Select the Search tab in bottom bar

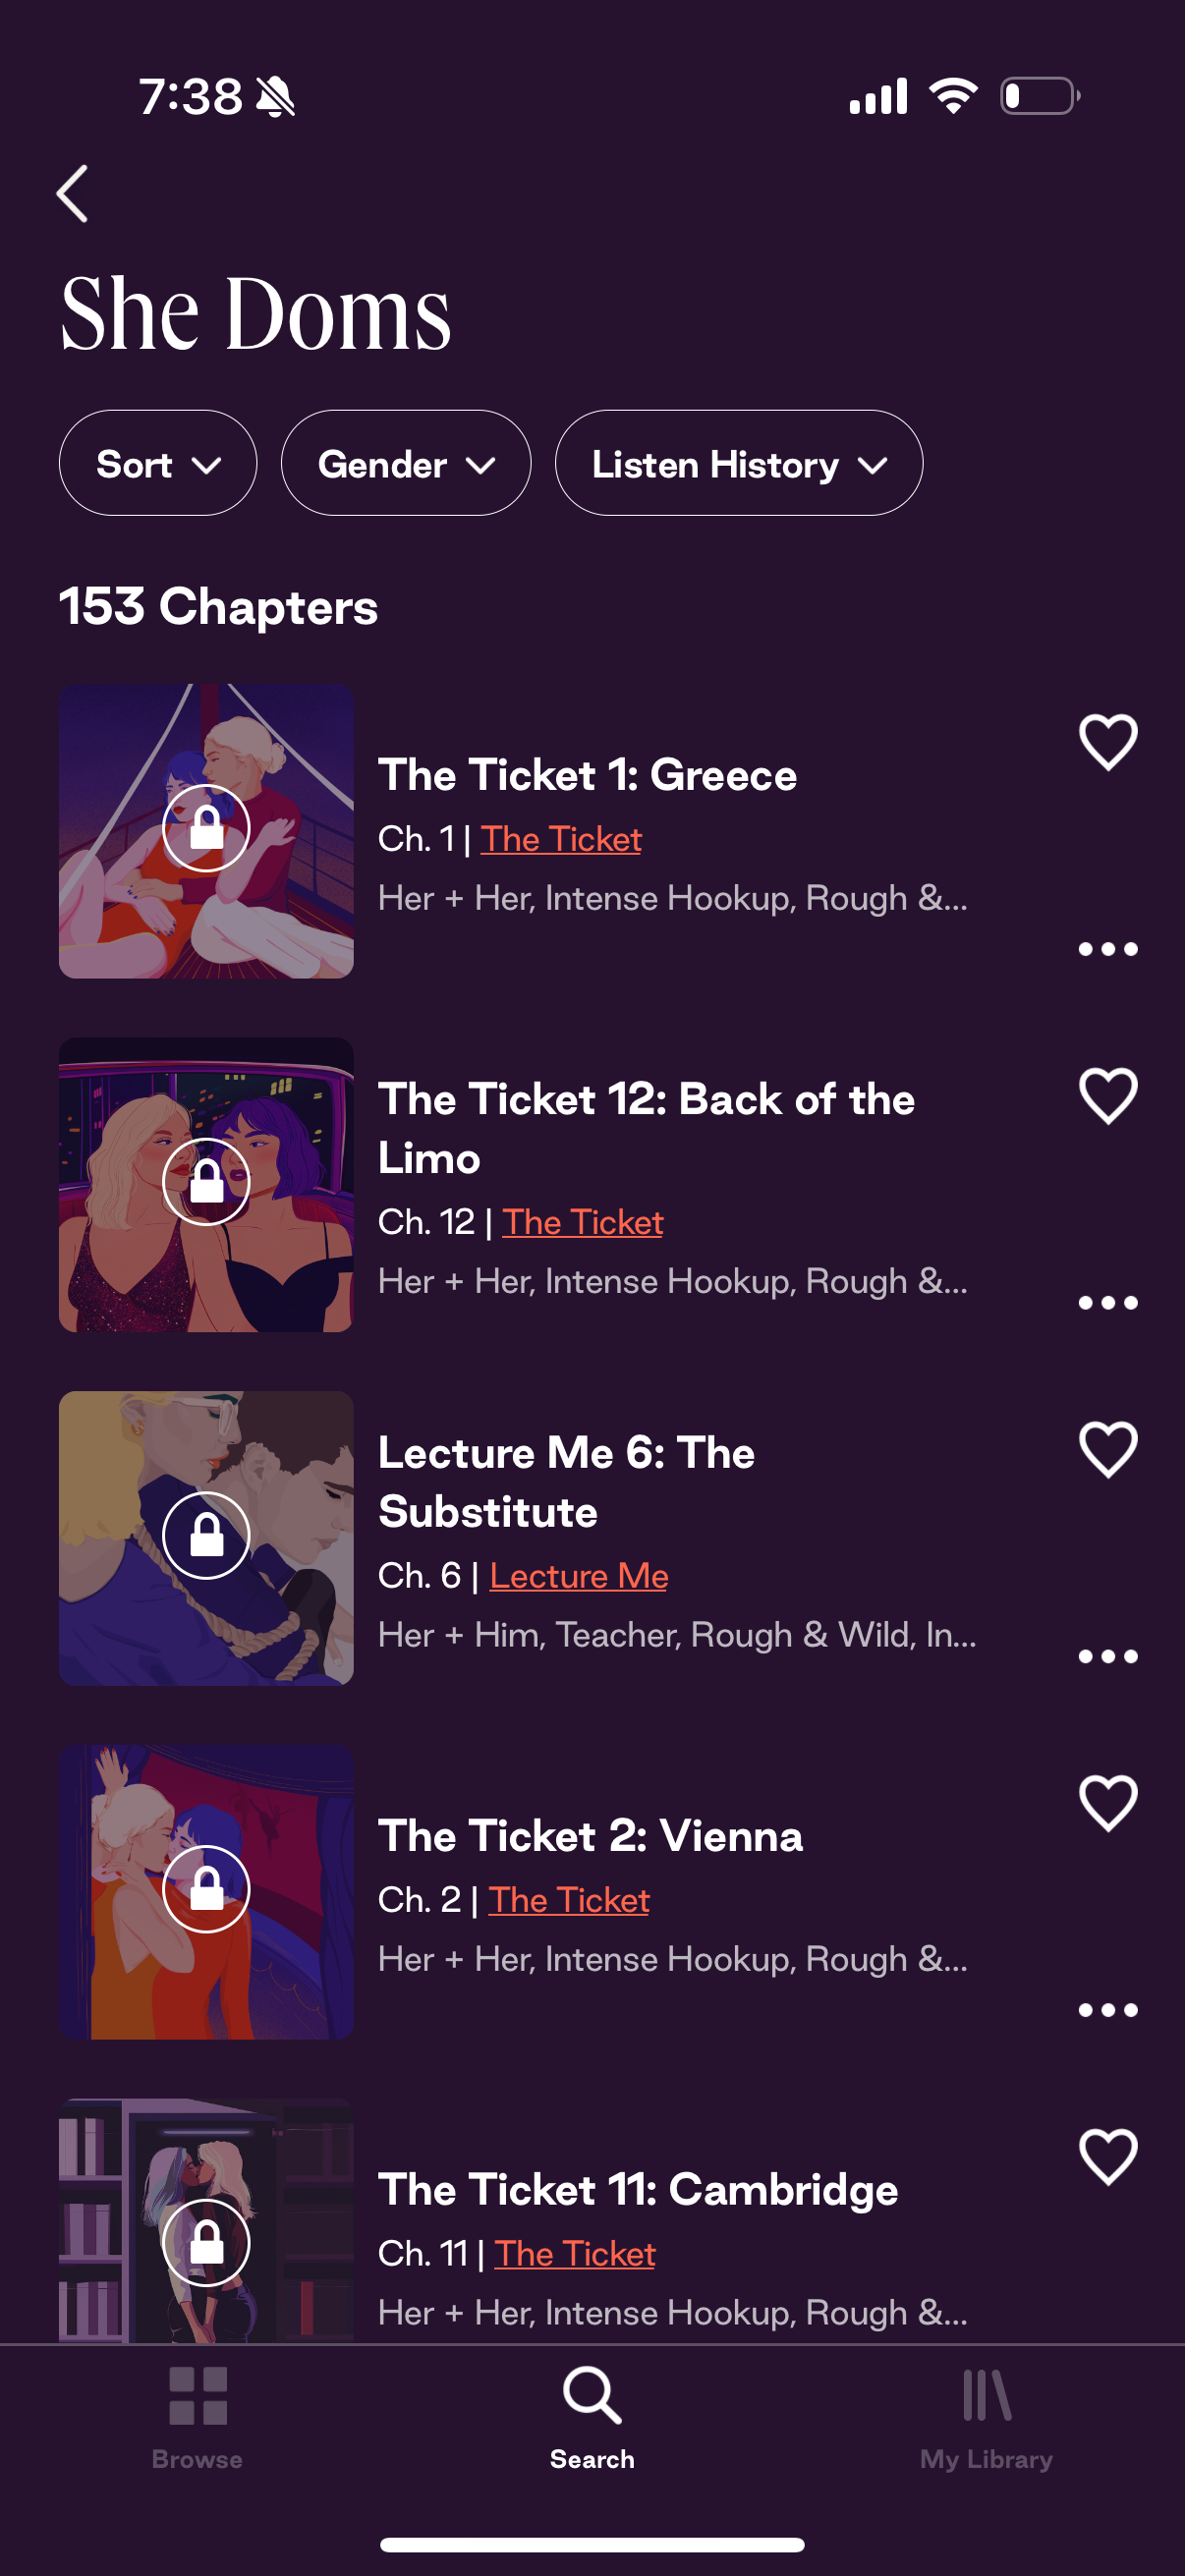tap(592, 2416)
